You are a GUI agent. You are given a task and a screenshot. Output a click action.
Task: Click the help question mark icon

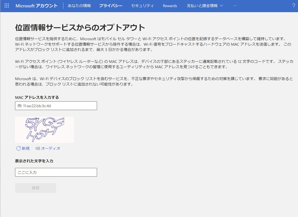pyautogui.click(x=294, y=6)
